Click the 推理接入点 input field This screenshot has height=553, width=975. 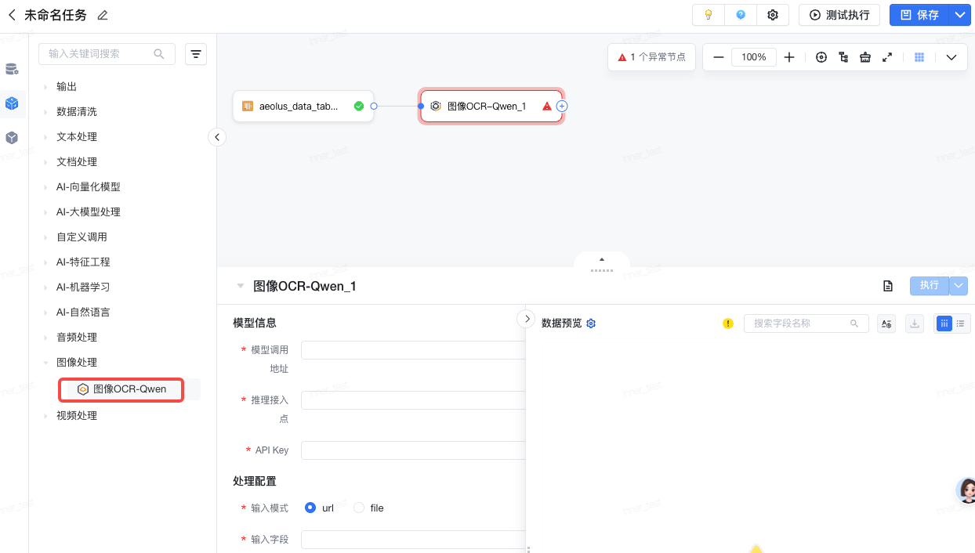(414, 400)
